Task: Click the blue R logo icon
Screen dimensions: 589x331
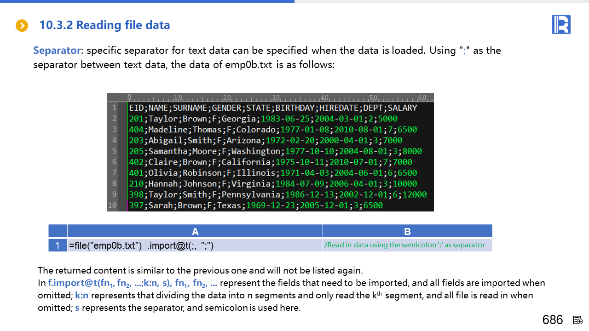Action: (x=561, y=24)
